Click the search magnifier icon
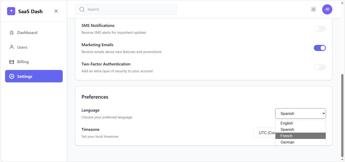This screenshot has width=345, height=162. tap(82, 9)
